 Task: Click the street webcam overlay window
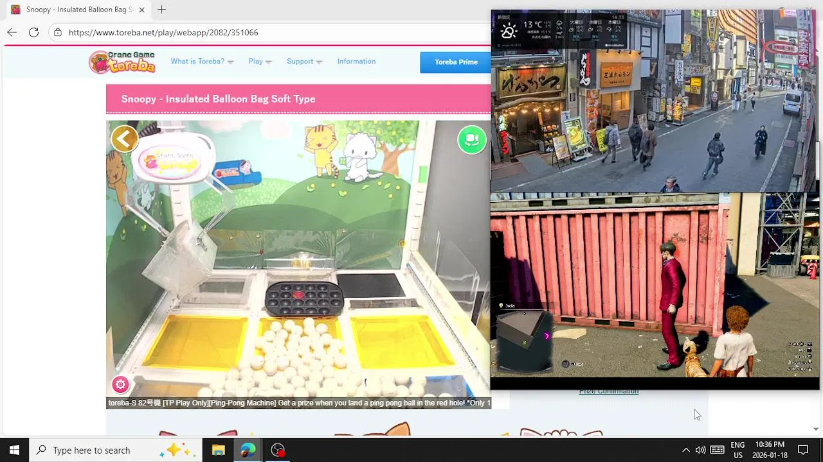click(655, 101)
